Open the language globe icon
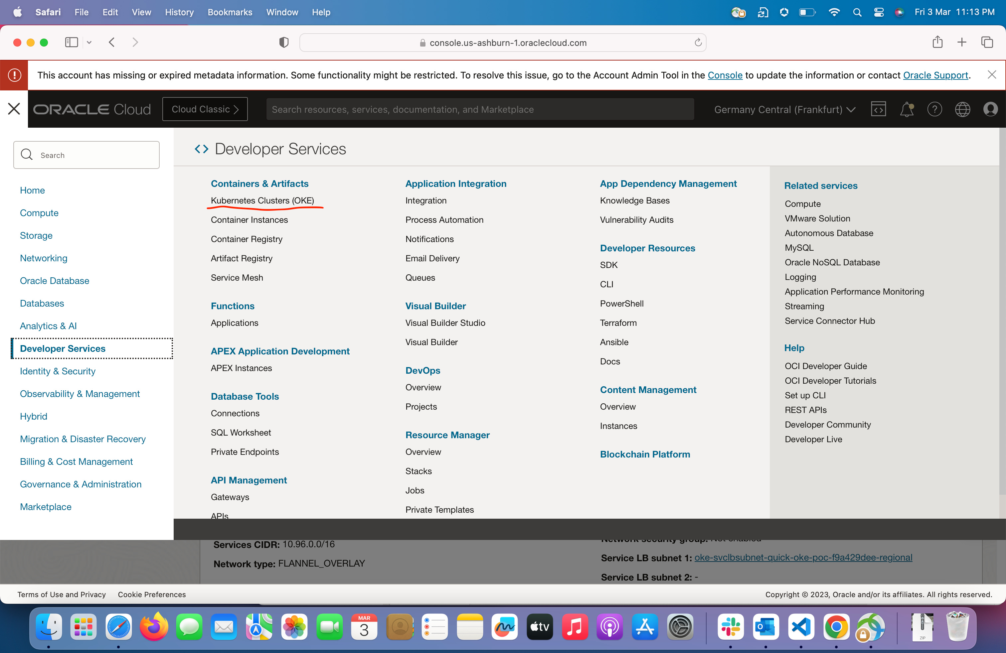The width and height of the screenshot is (1006, 653). 962,109
